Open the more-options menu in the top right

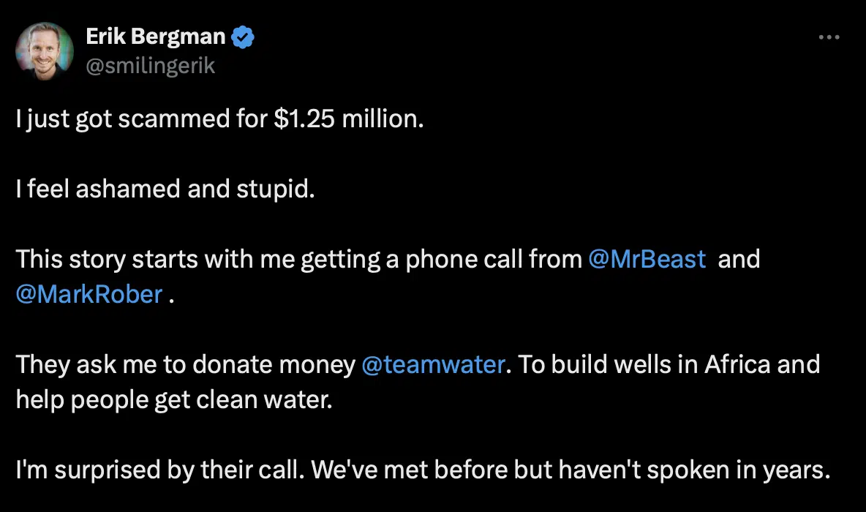(830, 37)
